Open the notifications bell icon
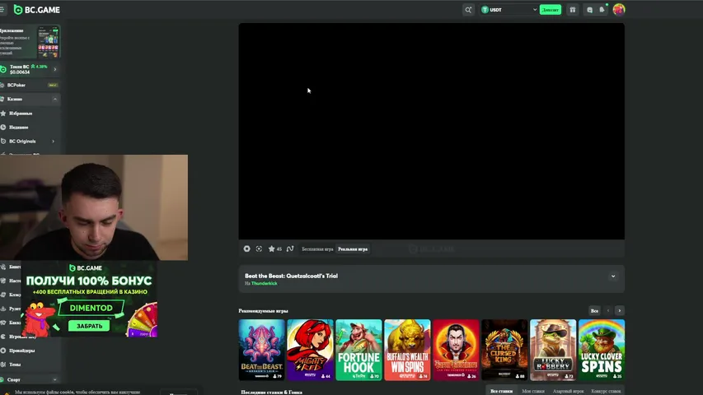 pyautogui.click(x=602, y=10)
